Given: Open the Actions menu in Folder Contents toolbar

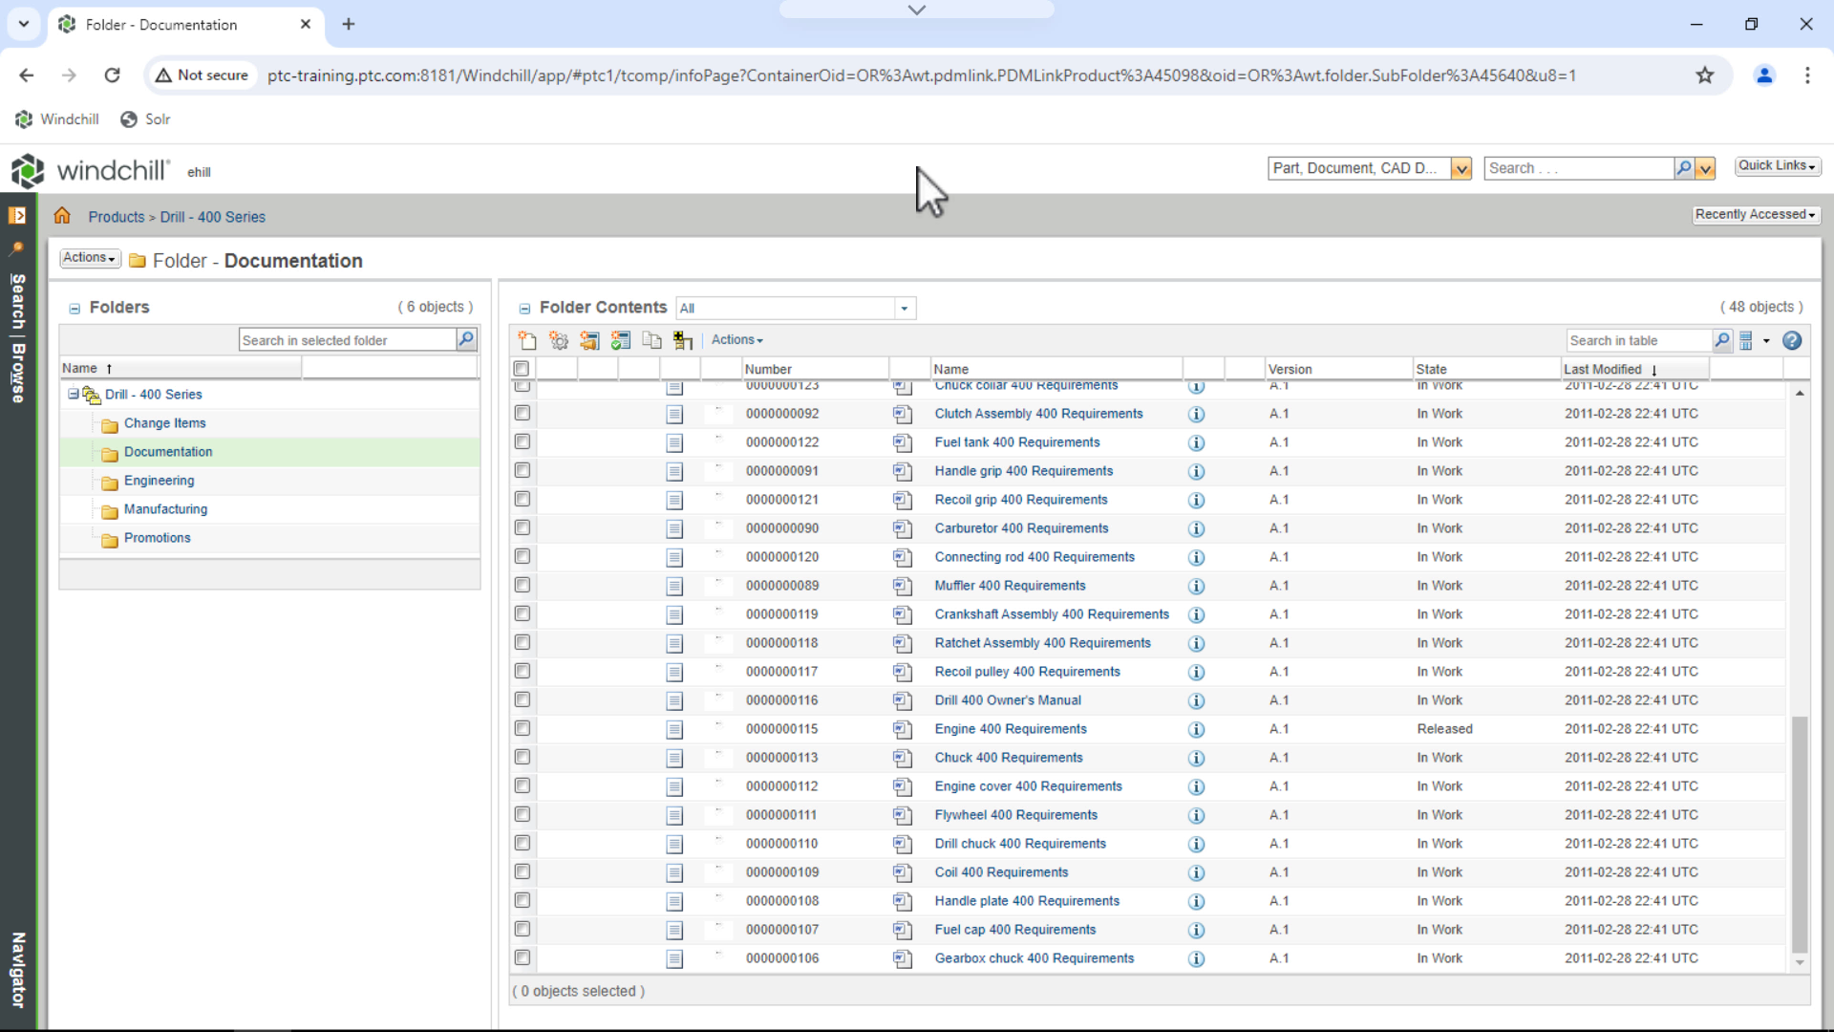Looking at the screenshot, I should pyautogui.click(x=737, y=340).
